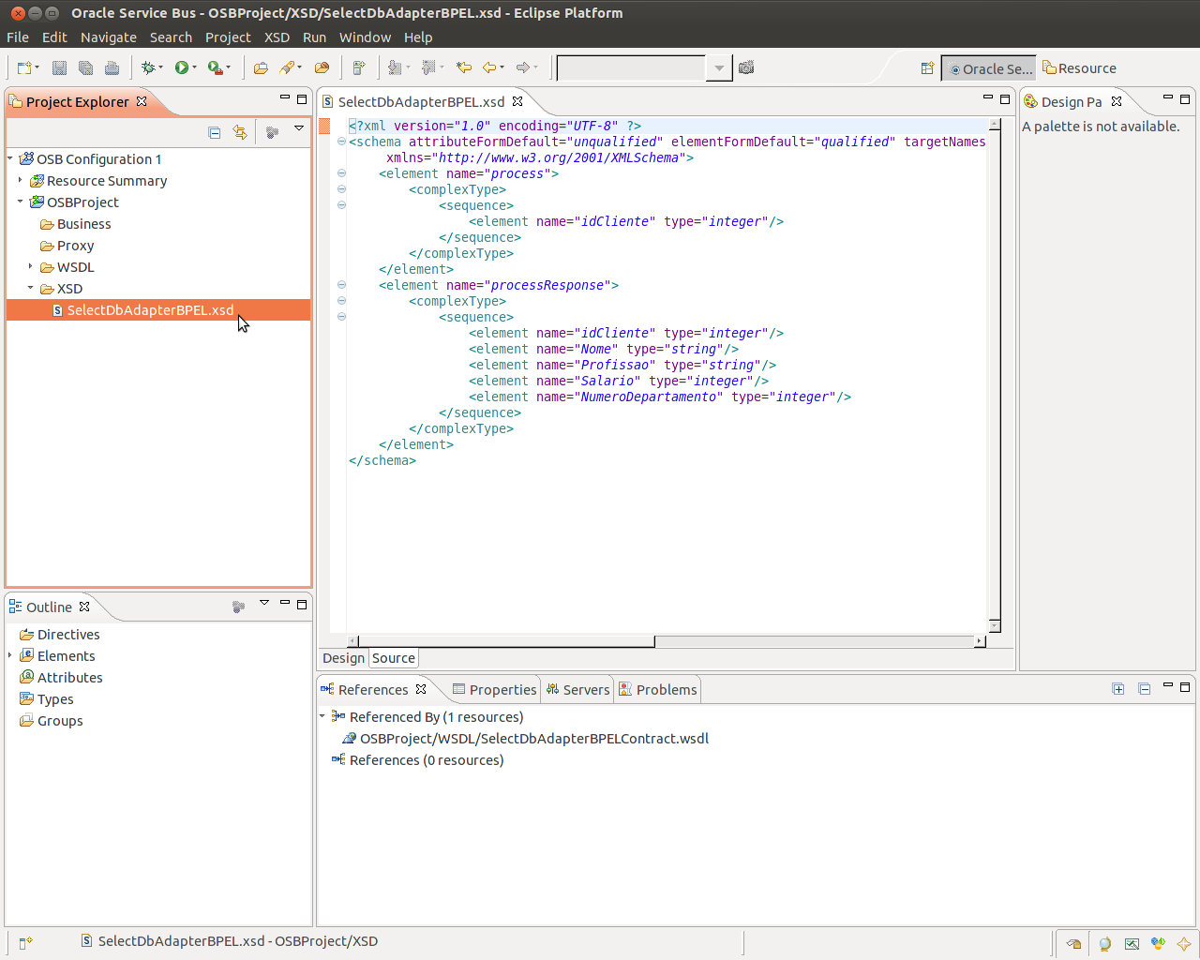The width and height of the screenshot is (1200, 960).
Task: Click the Save floppy disk icon
Action: pos(59,67)
